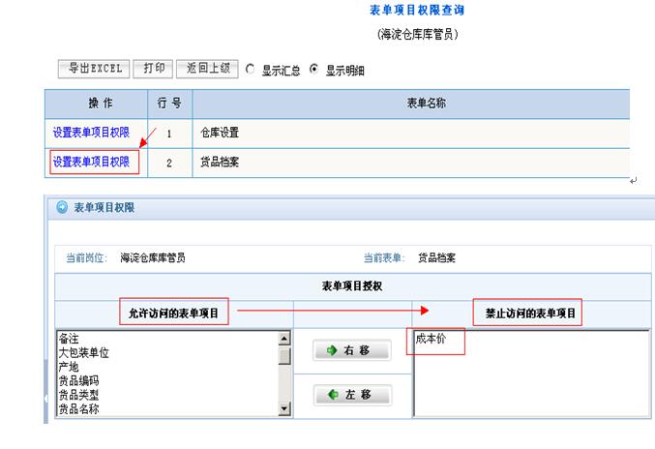655x449 pixels.
Task: Select 成本价 in the forbidden items list
Action: (x=432, y=340)
